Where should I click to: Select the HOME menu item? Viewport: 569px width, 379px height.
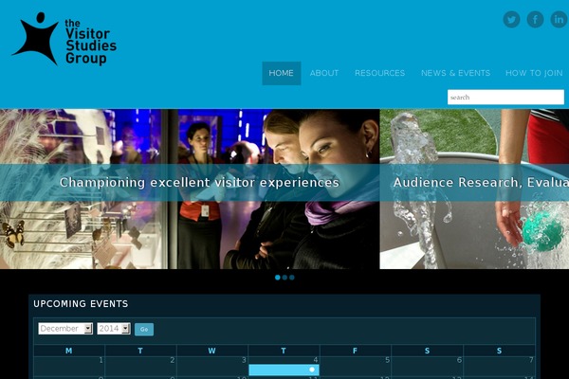point(282,73)
